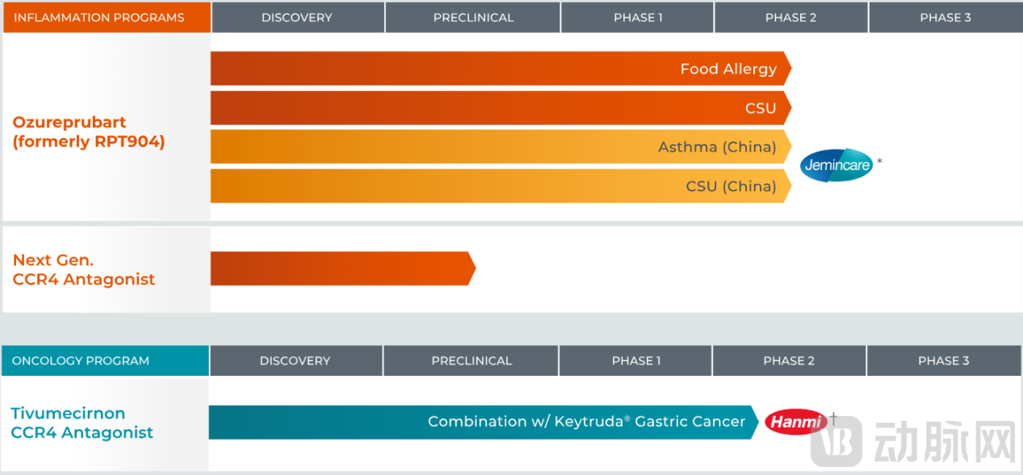Click the Keytruda Gastric Cancer combination bar
Image resolution: width=1023 pixels, height=475 pixels.
(483, 422)
